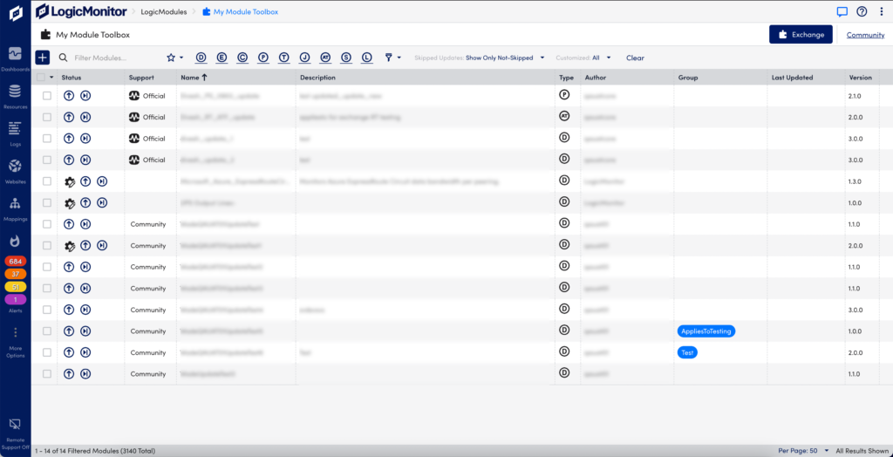This screenshot has width=893, height=457.
Task: Check the version 2.1.0 row checkbox
Action: click(47, 96)
